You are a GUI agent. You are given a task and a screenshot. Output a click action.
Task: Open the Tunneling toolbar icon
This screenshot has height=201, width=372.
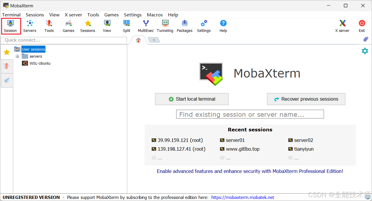click(x=165, y=26)
